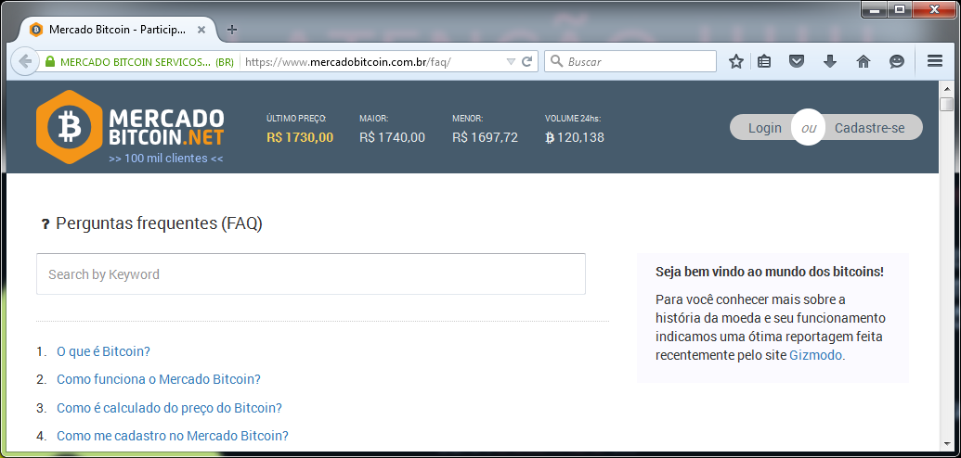
Task: Click the smiley chat icon
Action: click(896, 61)
